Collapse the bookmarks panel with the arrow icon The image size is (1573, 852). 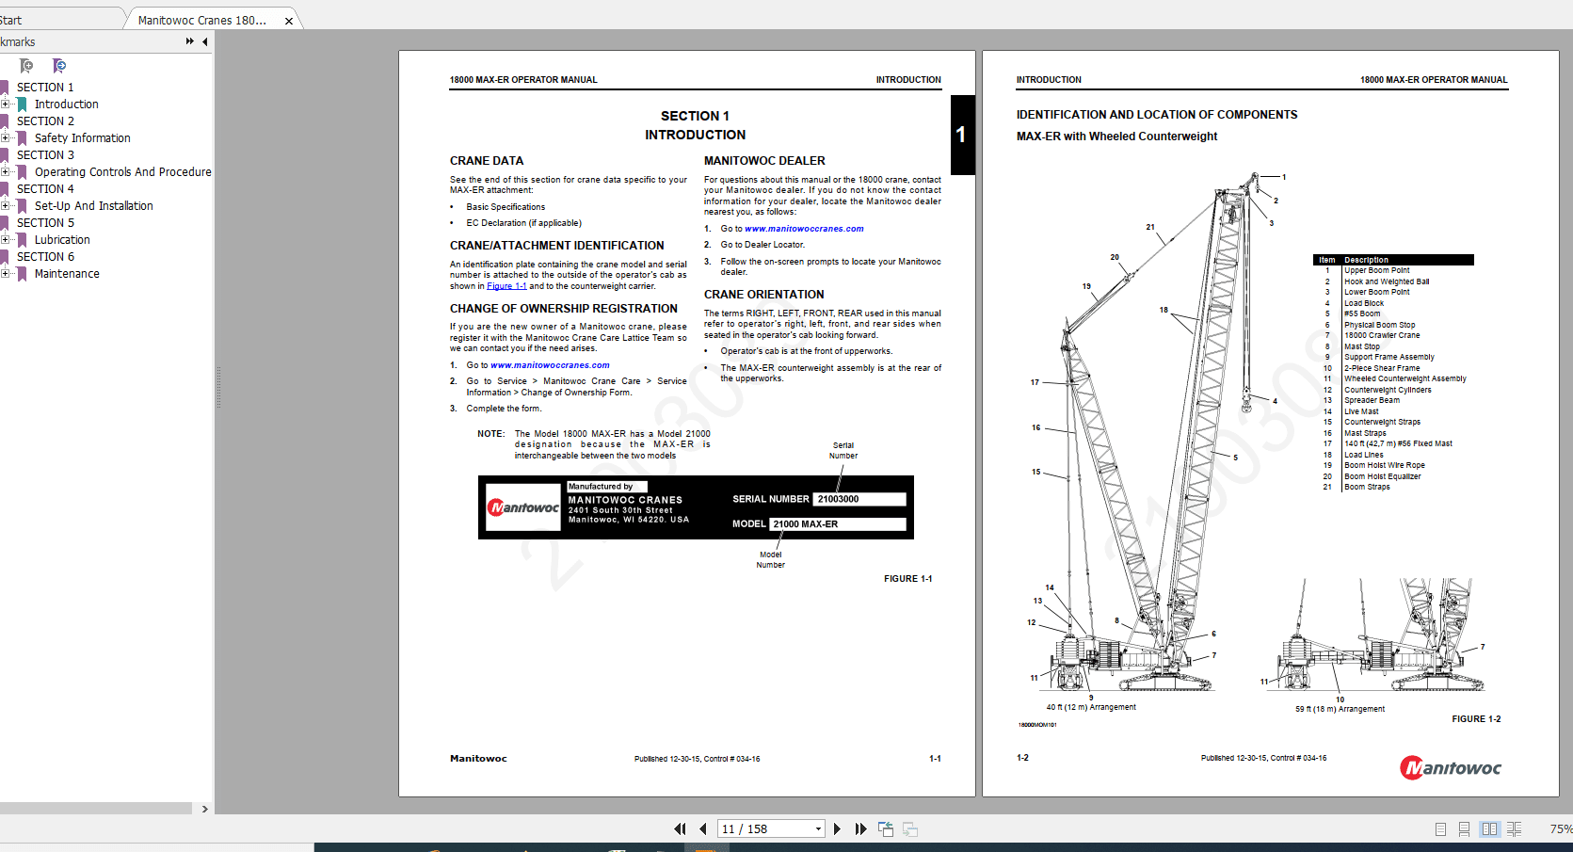(205, 41)
